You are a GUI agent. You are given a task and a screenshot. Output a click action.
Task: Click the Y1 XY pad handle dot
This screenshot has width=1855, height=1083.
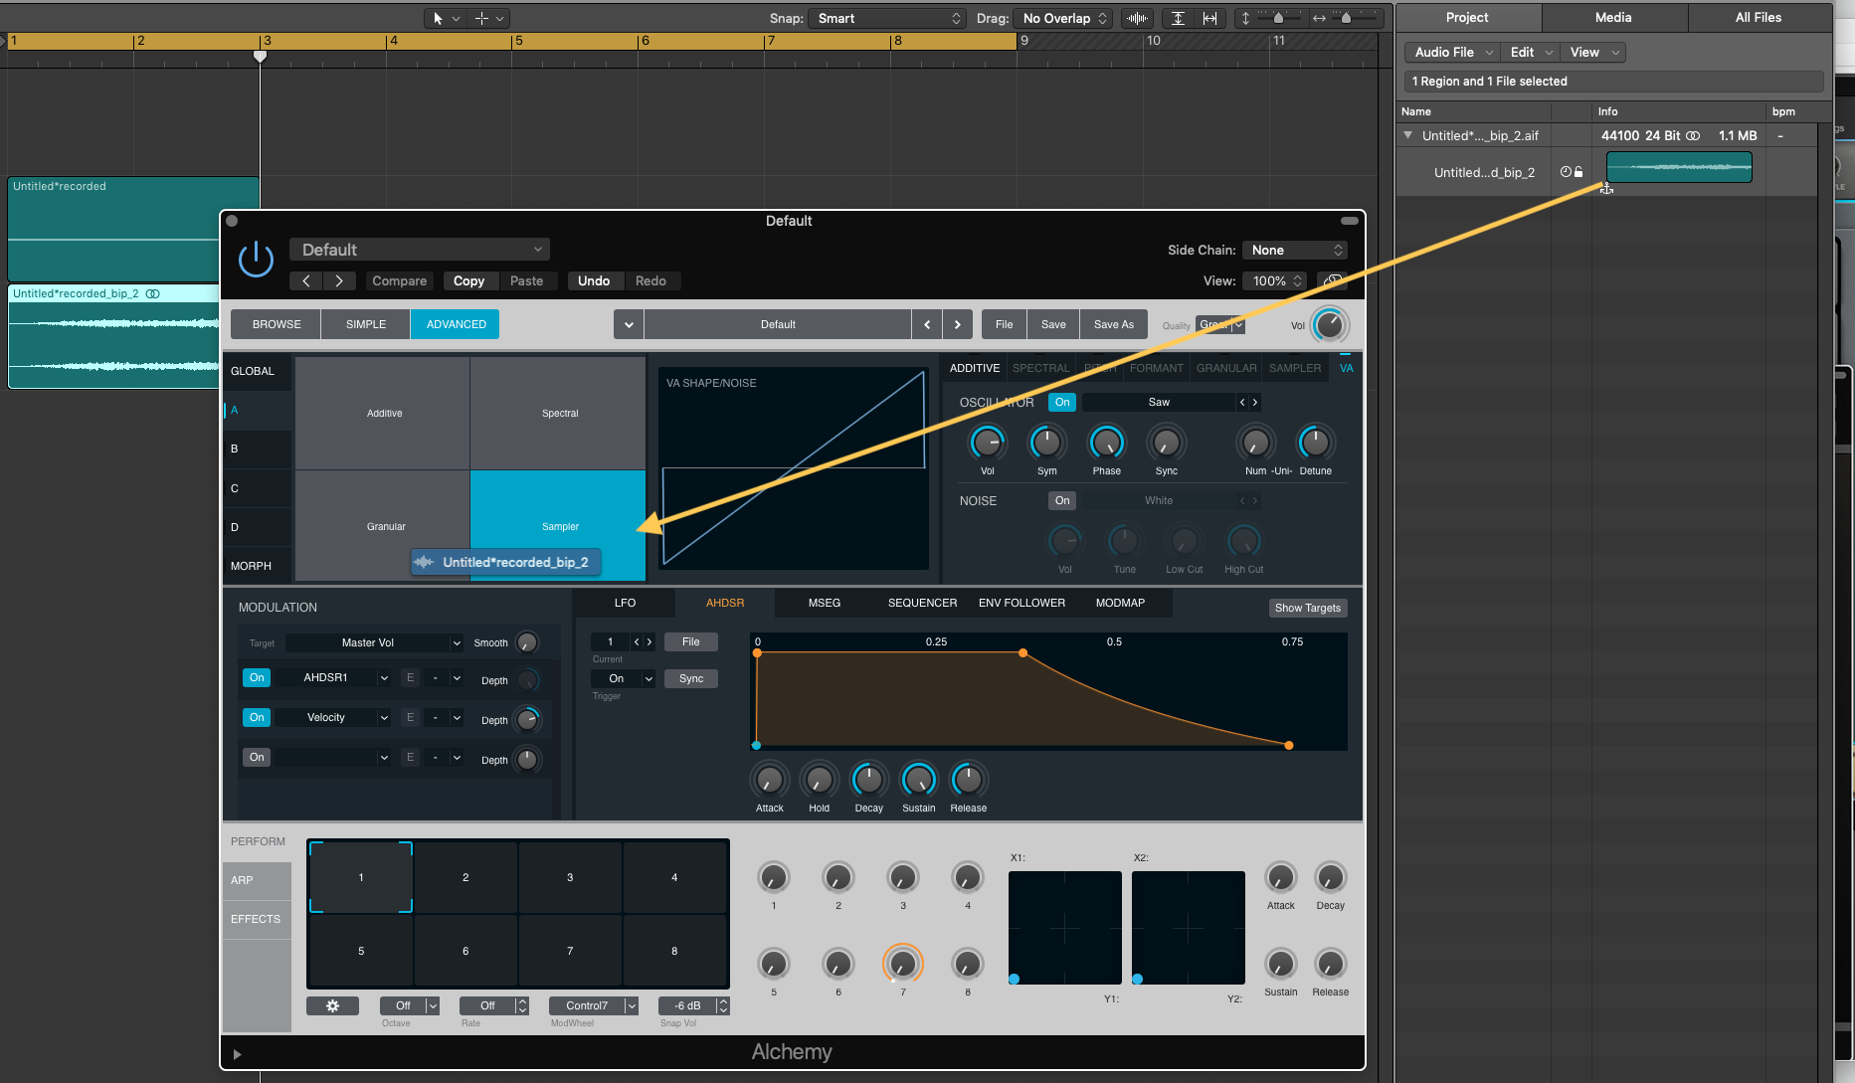[1014, 980]
